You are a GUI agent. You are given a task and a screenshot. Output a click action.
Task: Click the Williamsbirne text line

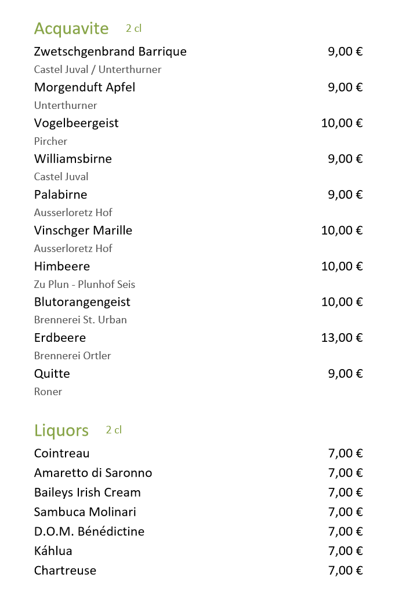pos(73,159)
